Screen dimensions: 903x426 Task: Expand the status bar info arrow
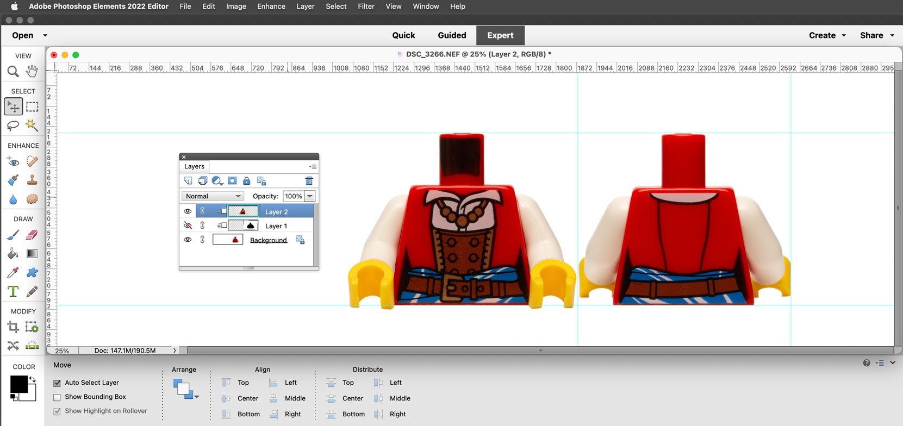coord(175,350)
